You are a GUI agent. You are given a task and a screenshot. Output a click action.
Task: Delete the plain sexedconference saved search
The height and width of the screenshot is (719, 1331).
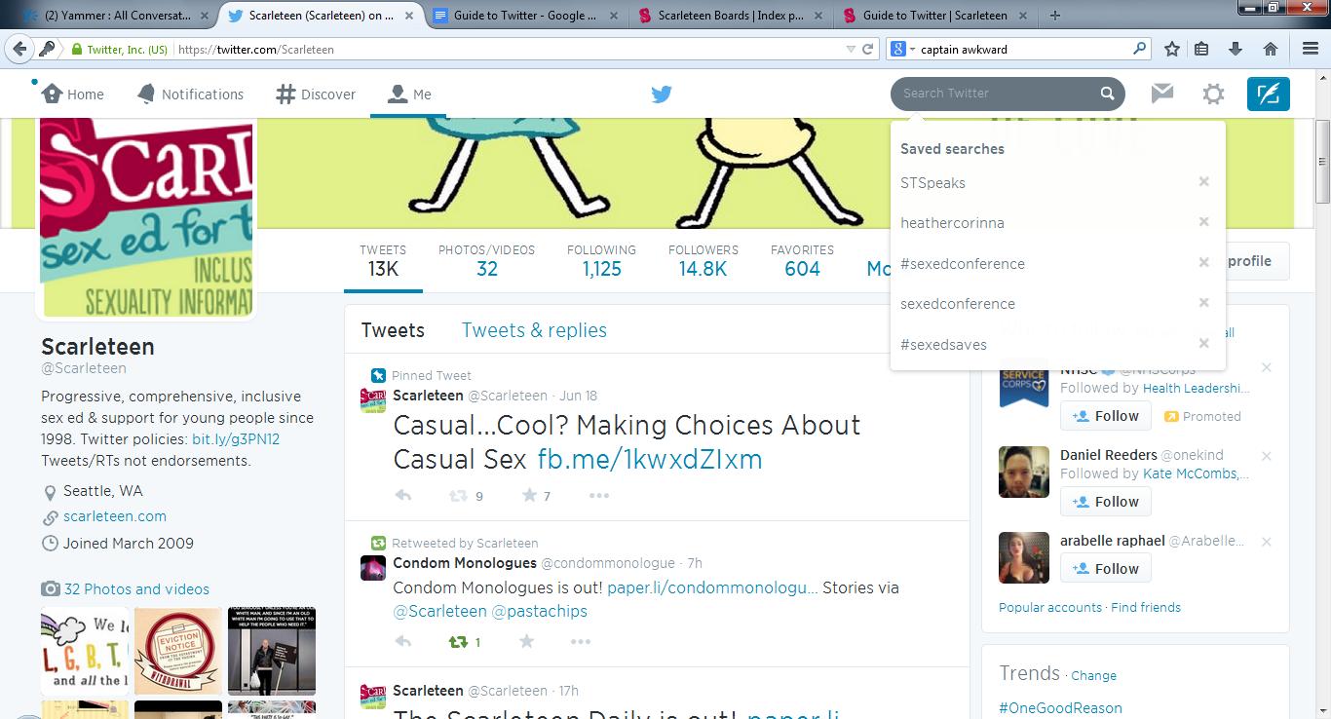pos(1204,302)
